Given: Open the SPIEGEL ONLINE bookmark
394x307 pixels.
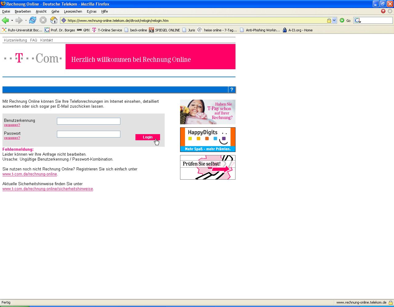Looking at the screenshot, I should [164, 30].
